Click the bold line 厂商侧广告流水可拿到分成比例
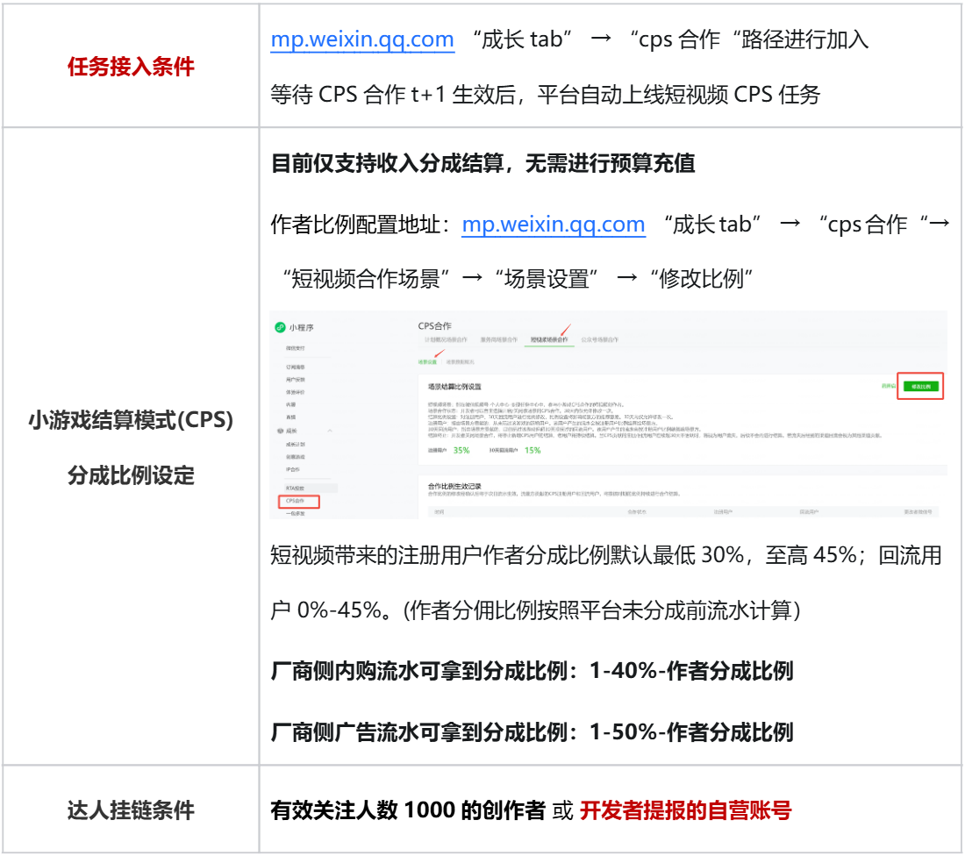This screenshot has height=856, width=965. point(532,732)
